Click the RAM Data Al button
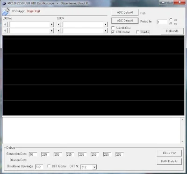This screenshot has height=174, width=187. coord(169,161)
